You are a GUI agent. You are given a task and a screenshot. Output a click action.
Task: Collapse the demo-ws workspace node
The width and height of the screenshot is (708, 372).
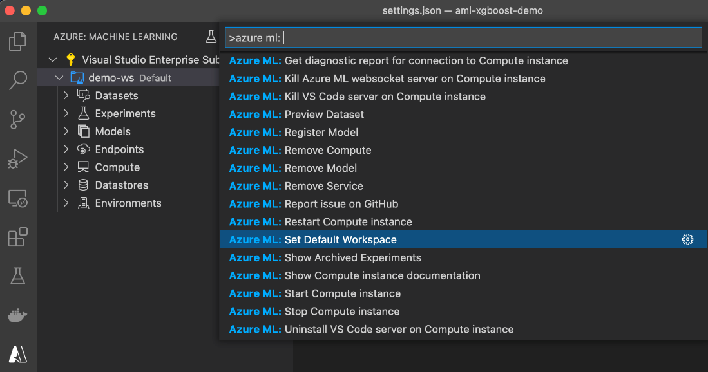[x=59, y=78]
